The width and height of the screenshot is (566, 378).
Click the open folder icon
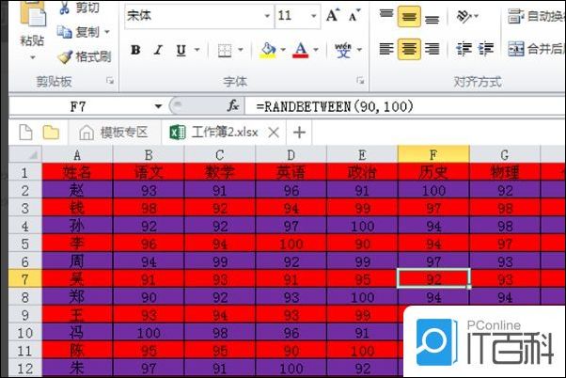[x=51, y=133]
